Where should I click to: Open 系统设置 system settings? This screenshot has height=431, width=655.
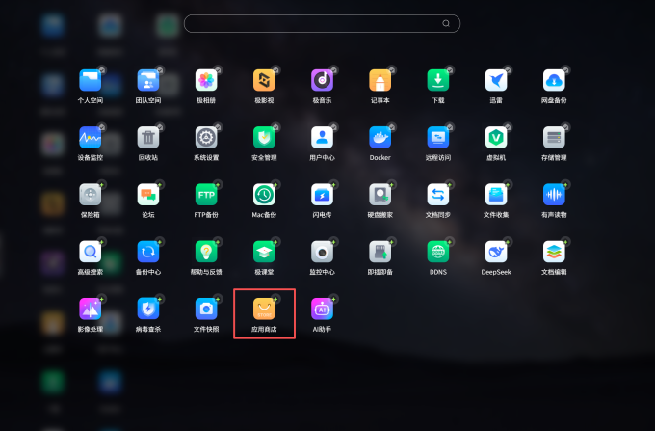pos(206,138)
